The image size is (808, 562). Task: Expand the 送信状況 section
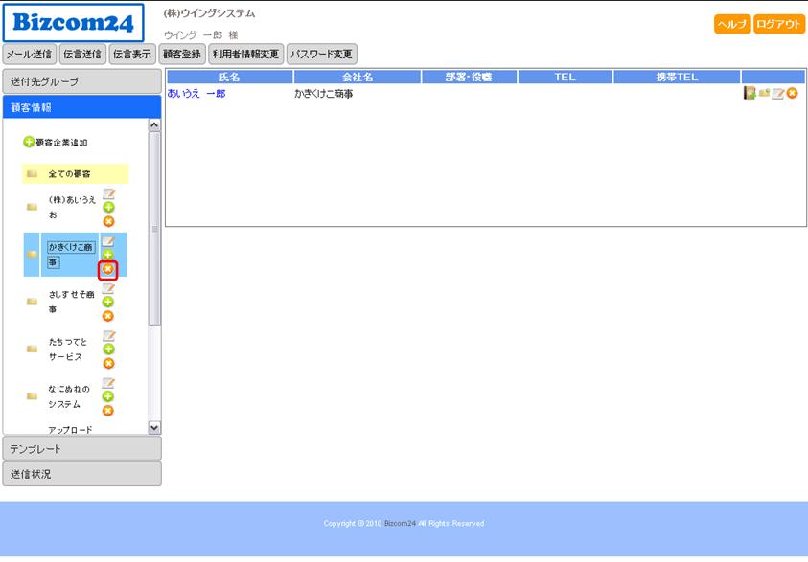click(x=81, y=474)
